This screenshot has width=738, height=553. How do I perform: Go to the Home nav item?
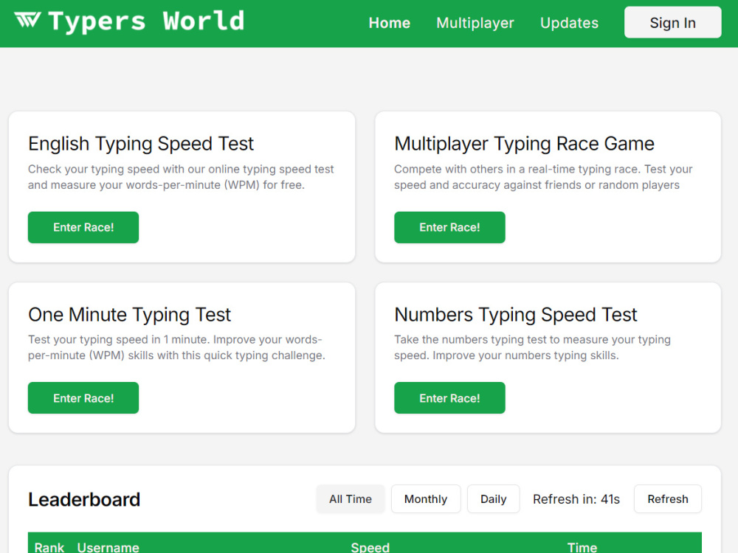point(389,23)
